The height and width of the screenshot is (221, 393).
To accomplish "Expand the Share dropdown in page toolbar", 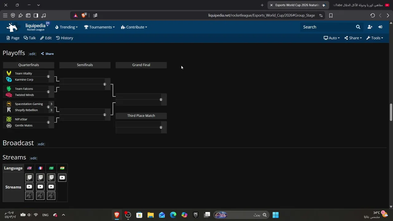I will click(x=353, y=38).
